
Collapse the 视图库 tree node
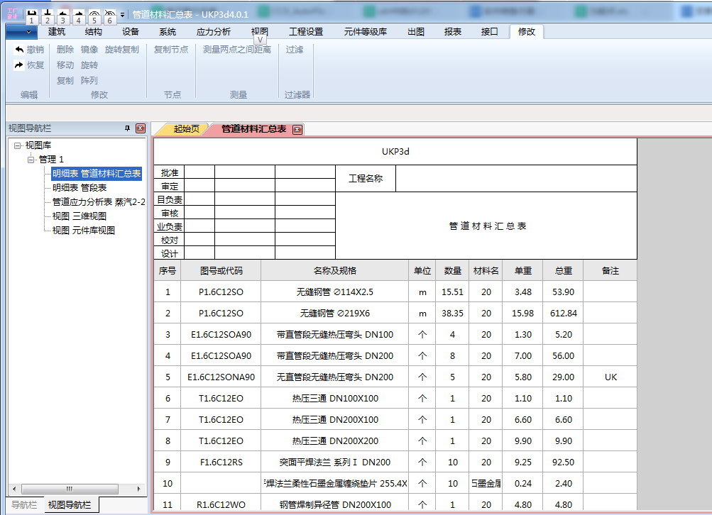18,145
